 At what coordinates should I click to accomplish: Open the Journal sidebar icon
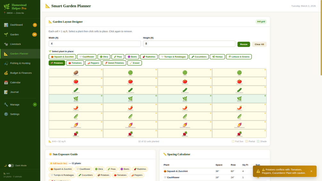[x=6, y=92]
